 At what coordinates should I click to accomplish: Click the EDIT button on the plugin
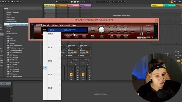tap(93, 37)
